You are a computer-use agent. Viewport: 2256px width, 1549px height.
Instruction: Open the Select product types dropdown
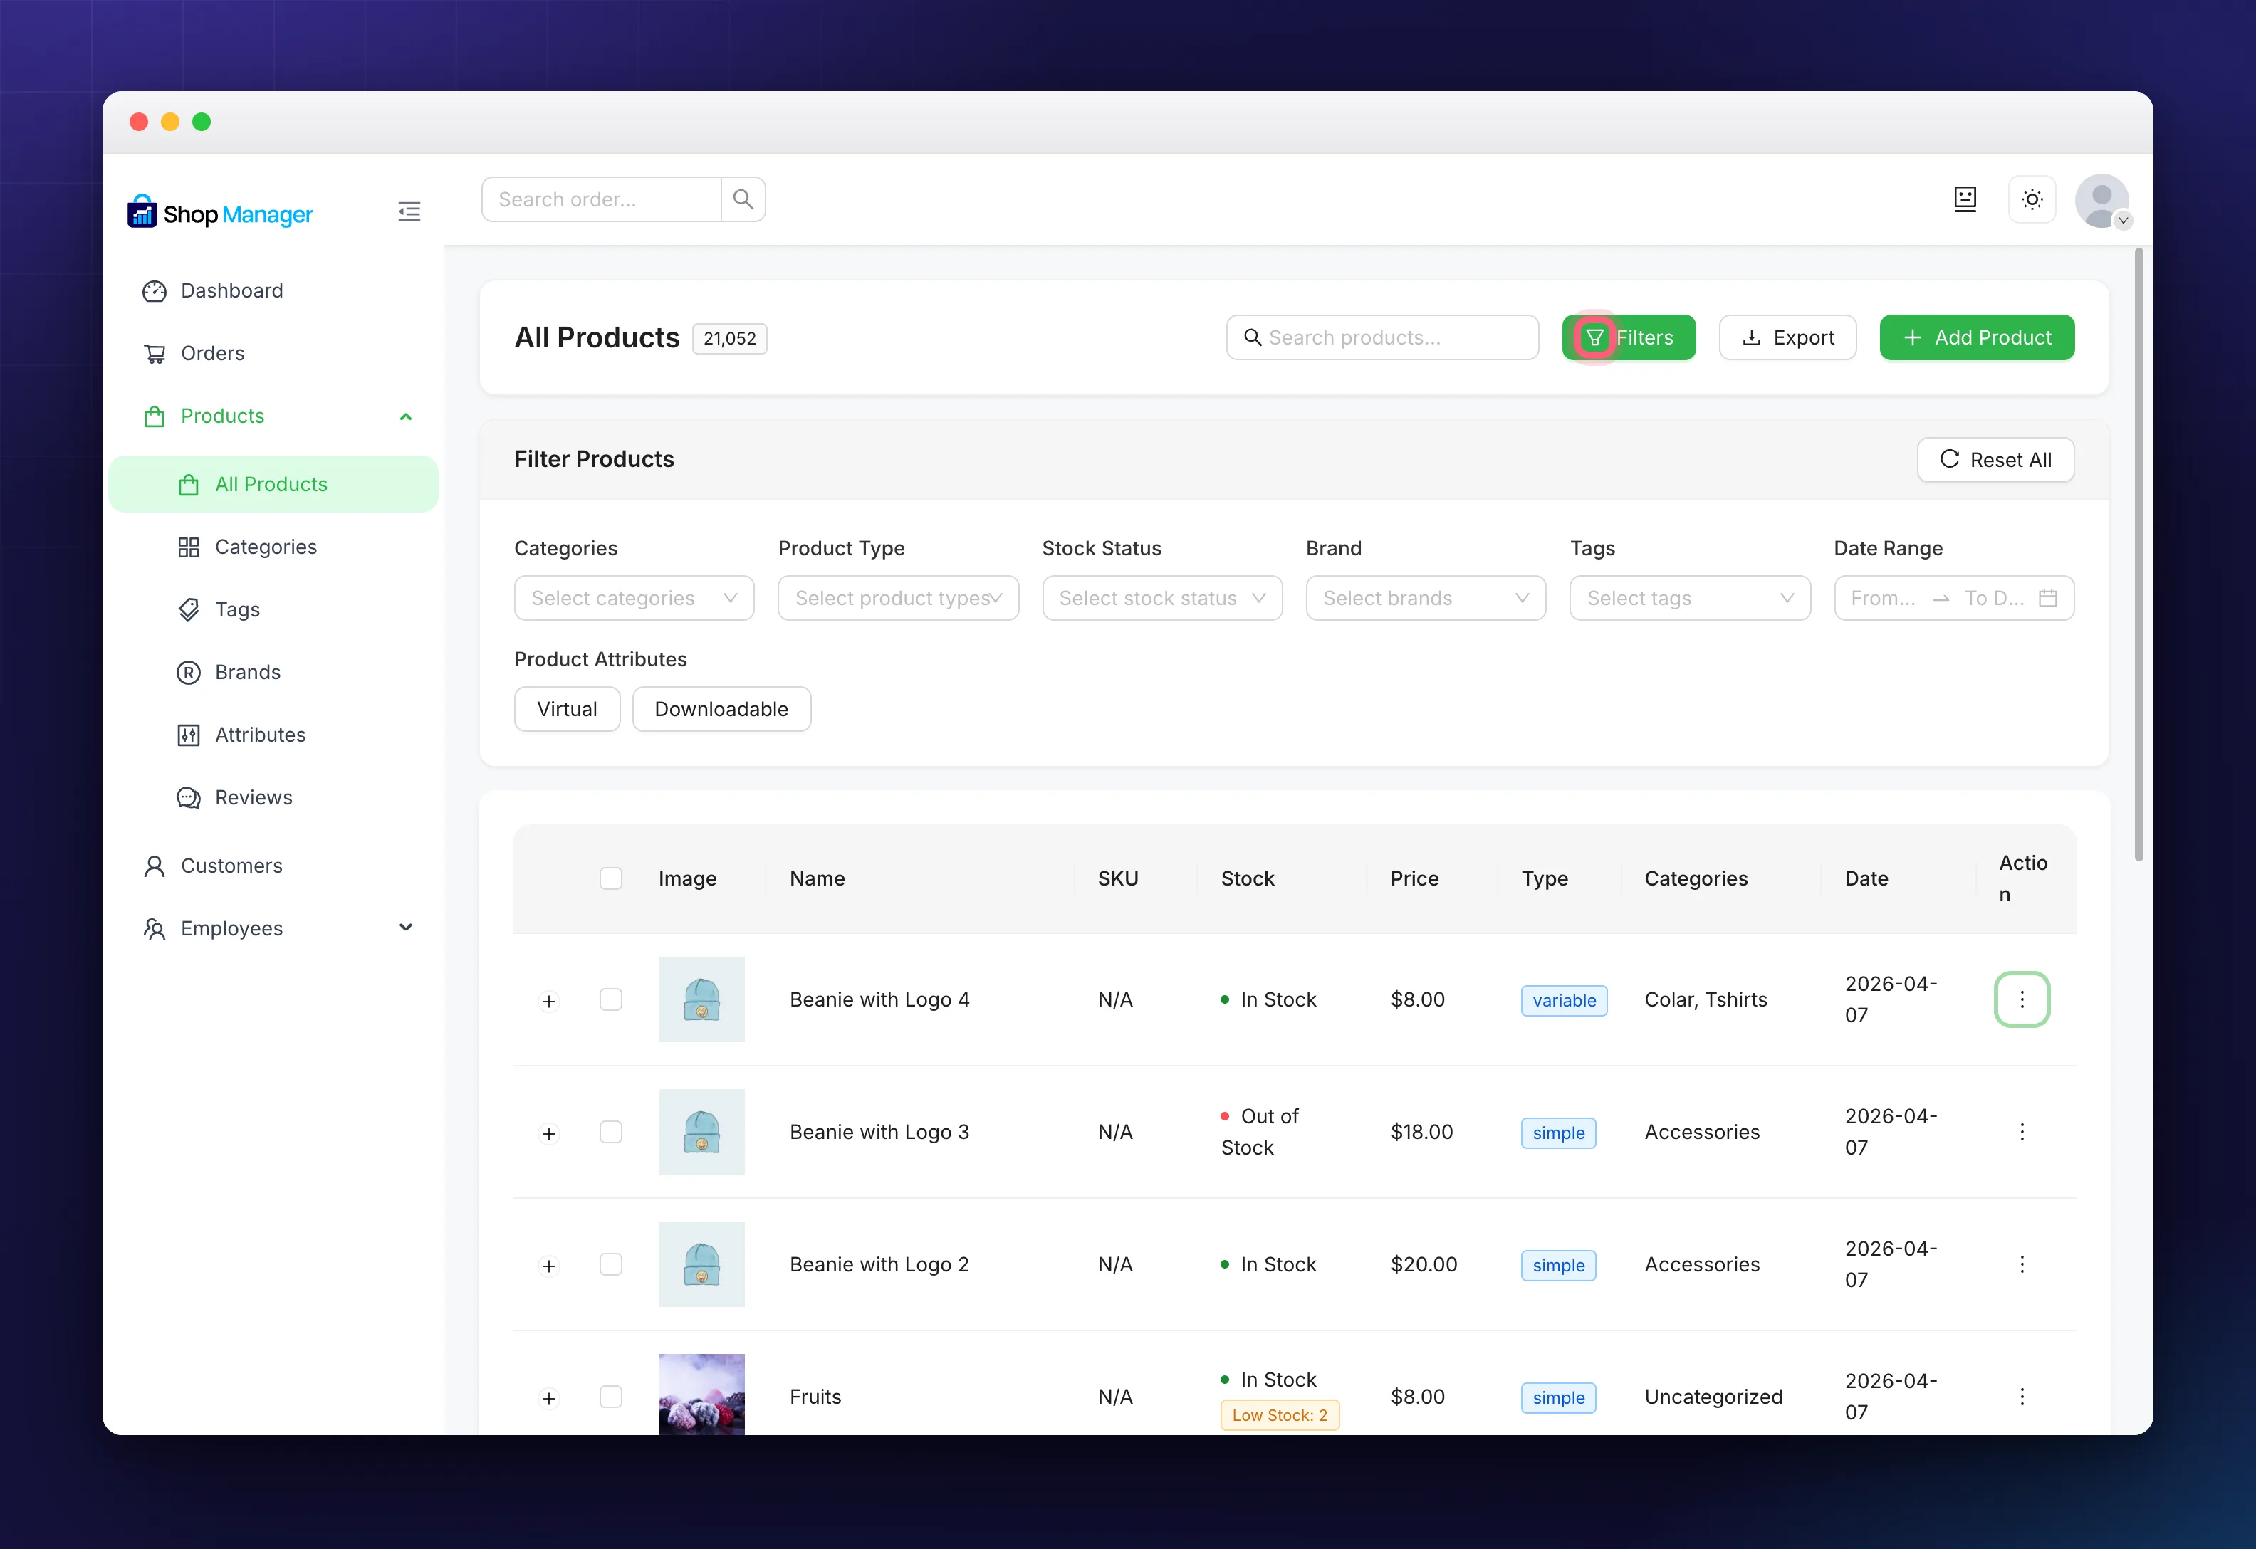898,598
